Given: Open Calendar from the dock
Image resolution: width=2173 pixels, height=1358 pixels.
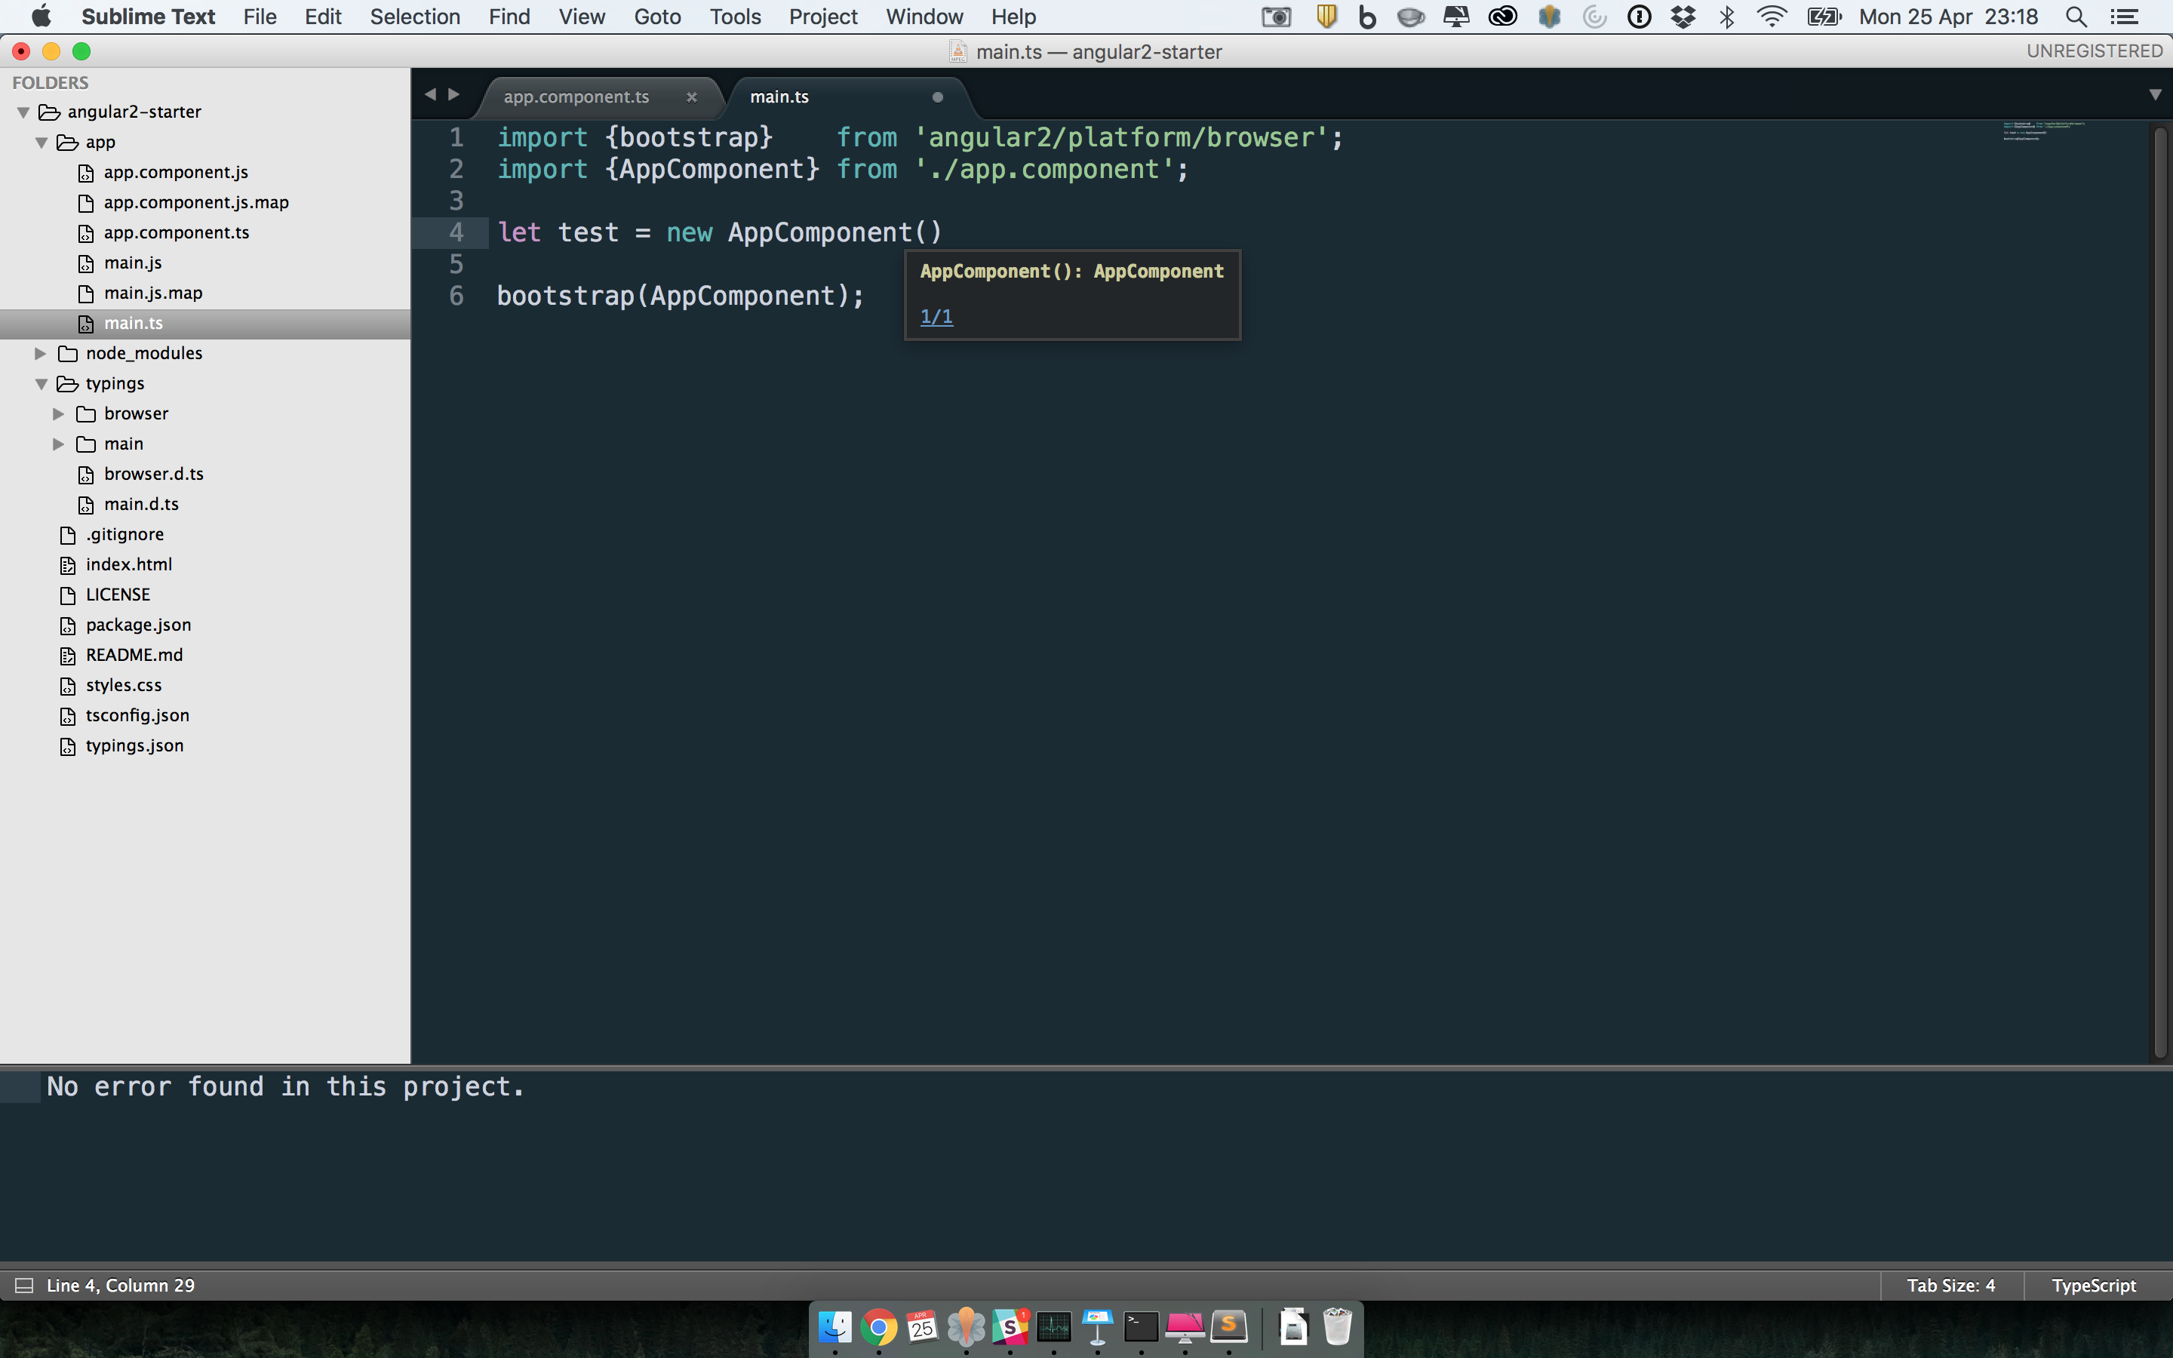Looking at the screenshot, I should [922, 1326].
